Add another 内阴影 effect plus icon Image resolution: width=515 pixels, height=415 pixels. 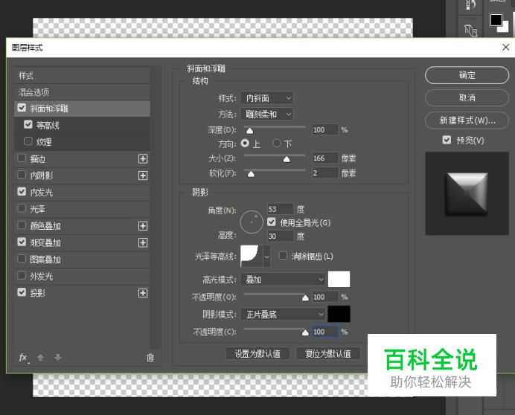(x=143, y=176)
